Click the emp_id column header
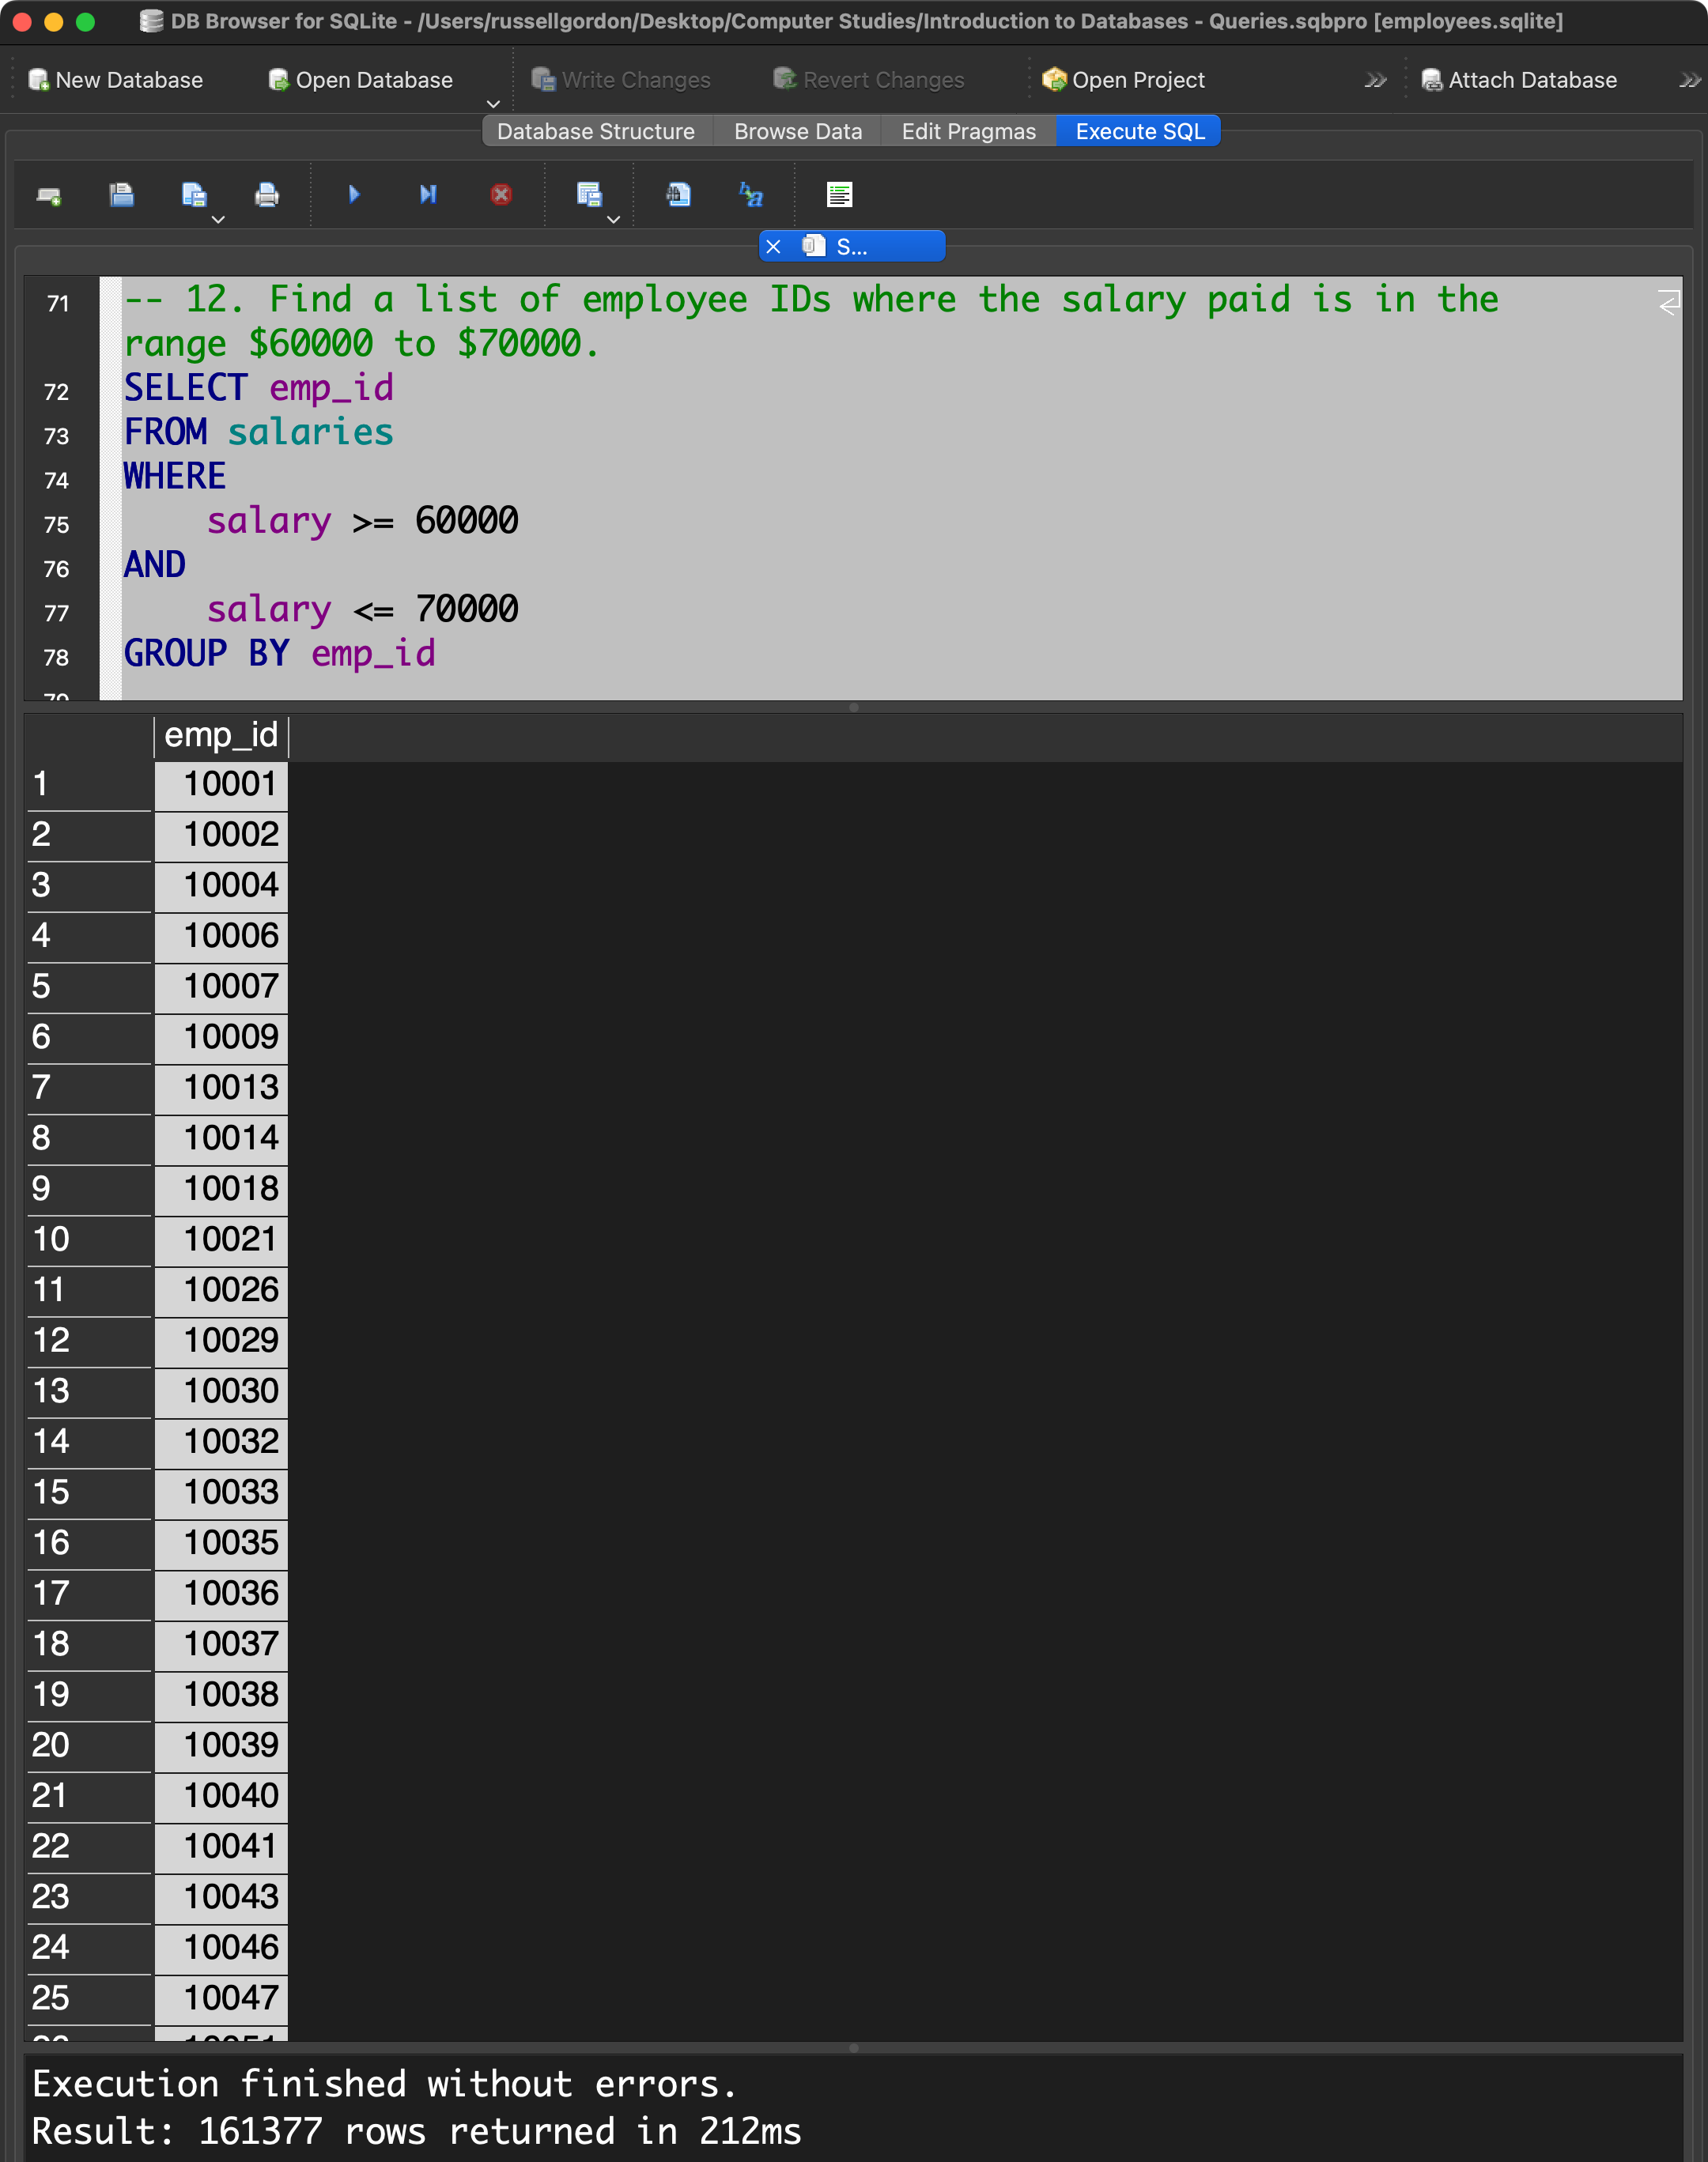The image size is (1708, 2162). click(221, 736)
